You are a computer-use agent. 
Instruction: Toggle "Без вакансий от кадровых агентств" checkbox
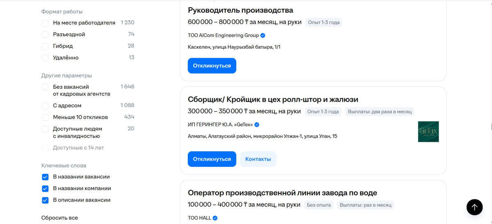(45, 87)
